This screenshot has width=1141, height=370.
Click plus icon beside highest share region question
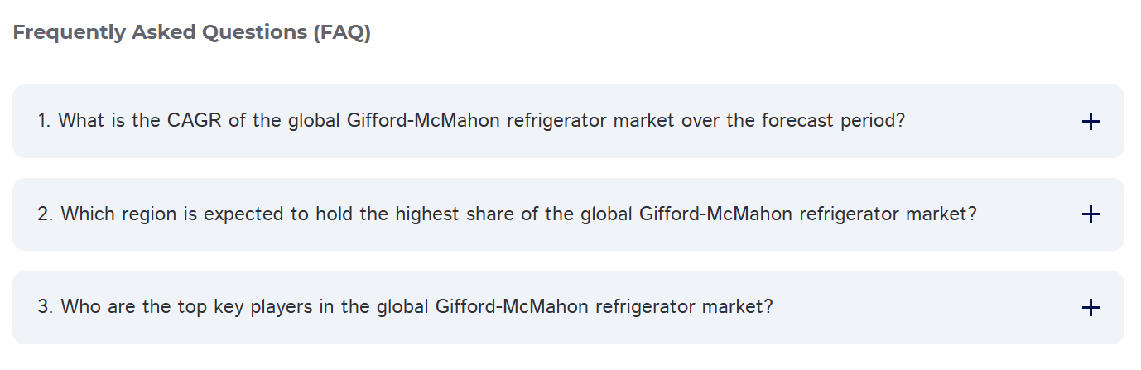click(x=1090, y=214)
